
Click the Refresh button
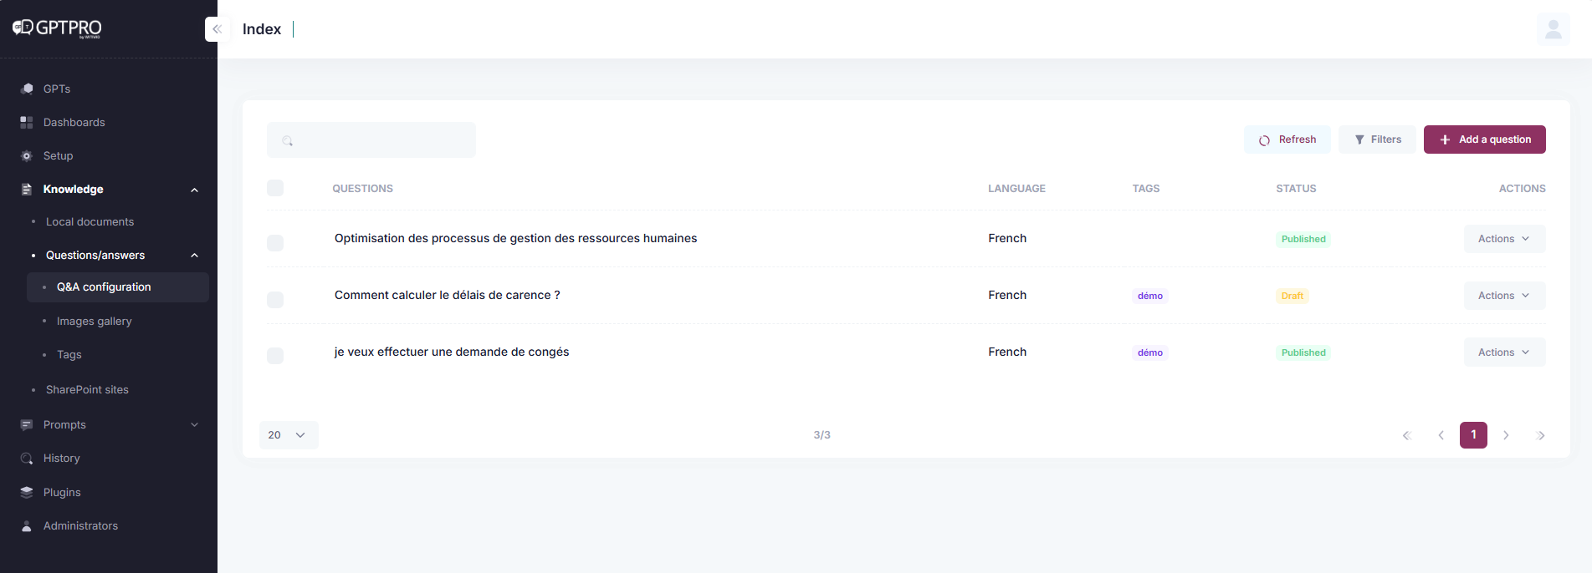pyautogui.click(x=1287, y=139)
